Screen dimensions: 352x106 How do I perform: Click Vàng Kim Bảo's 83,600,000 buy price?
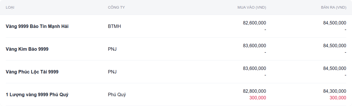point(254,46)
